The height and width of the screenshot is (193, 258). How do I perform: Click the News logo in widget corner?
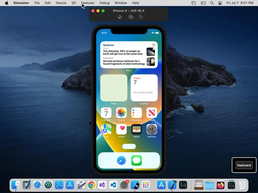point(153,45)
